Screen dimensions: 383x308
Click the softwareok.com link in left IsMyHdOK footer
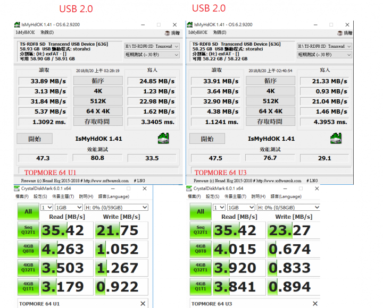[x=106, y=181]
